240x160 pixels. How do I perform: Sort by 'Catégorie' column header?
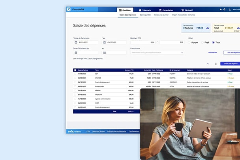tap(190, 70)
